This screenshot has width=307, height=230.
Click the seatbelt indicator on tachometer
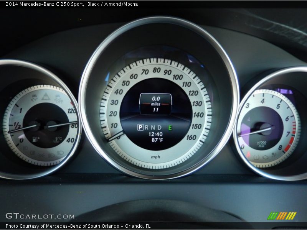[x=273, y=156]
